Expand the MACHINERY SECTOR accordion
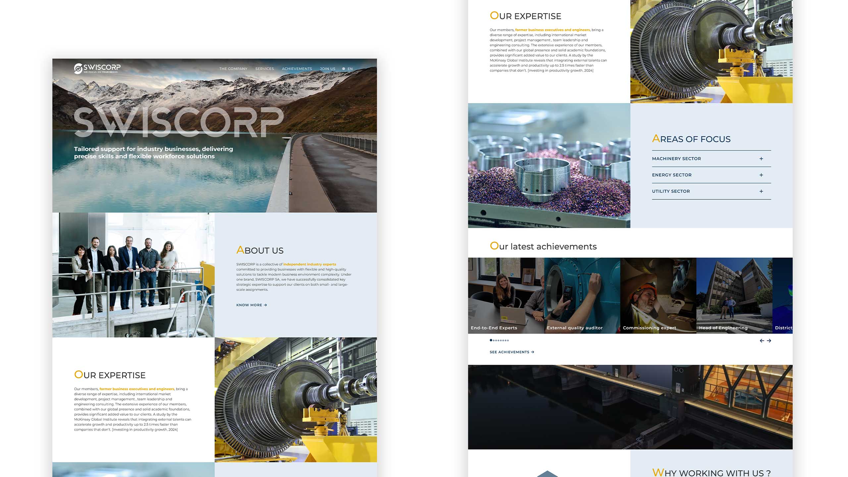This screenshot has width=848, height=477. (x=711, y=159)
